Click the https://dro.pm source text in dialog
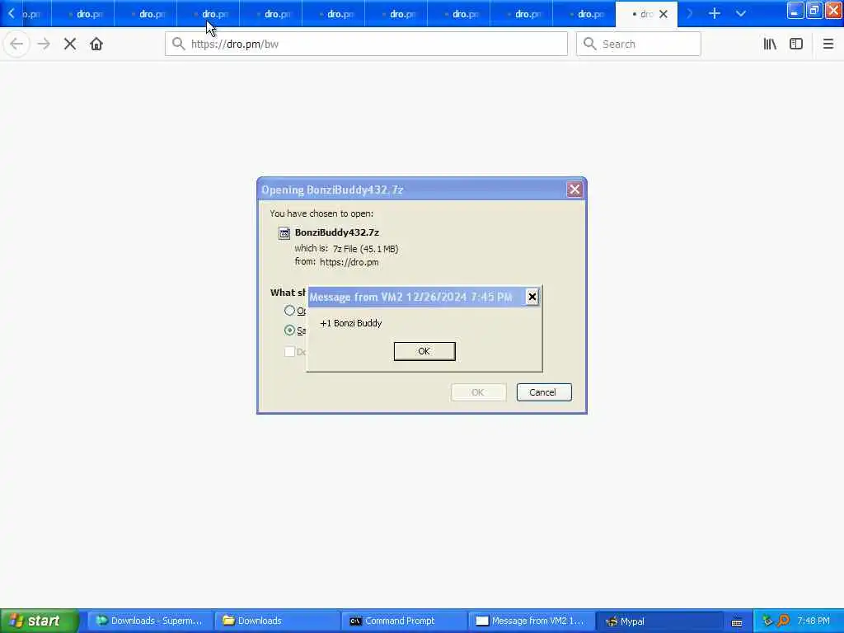Image resolution: width=844 pixels, height=633 pixels. (x=349, y=262)
